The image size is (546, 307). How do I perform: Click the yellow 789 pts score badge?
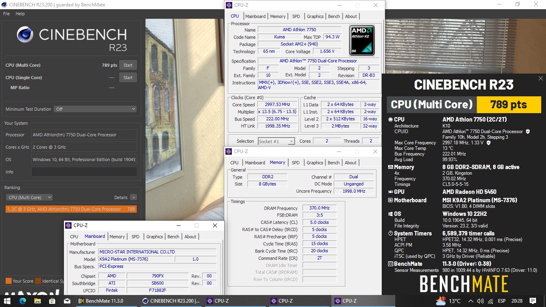[509, 105]
